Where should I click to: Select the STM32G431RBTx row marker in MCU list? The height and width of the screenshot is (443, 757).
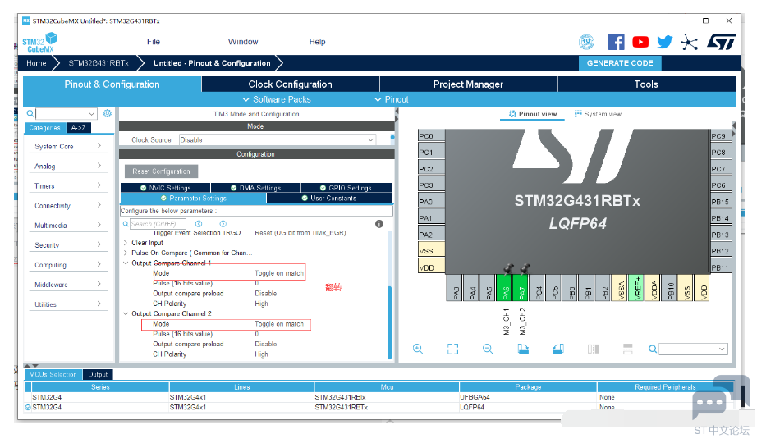(28, 407)
